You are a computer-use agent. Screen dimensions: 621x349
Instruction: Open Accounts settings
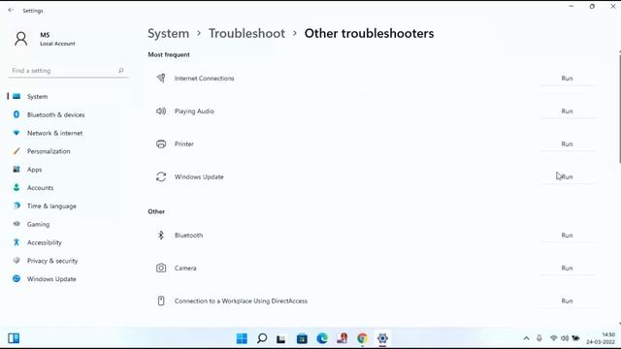[68, 187]
